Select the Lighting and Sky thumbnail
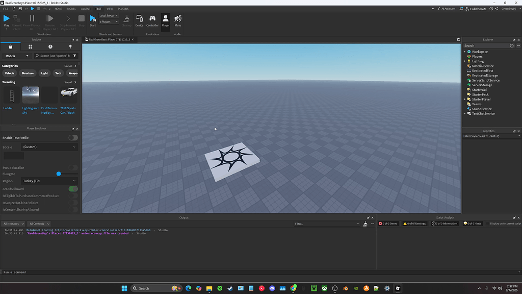This screenshot has width=522, height=294. pyautogui.click(x=31, y=95)
